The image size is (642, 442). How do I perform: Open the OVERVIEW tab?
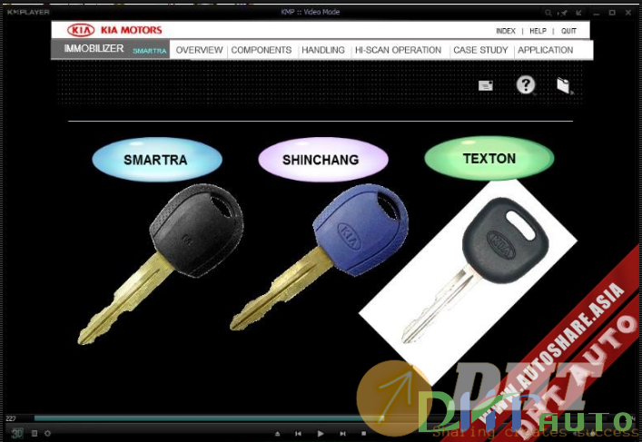[200, 50]
